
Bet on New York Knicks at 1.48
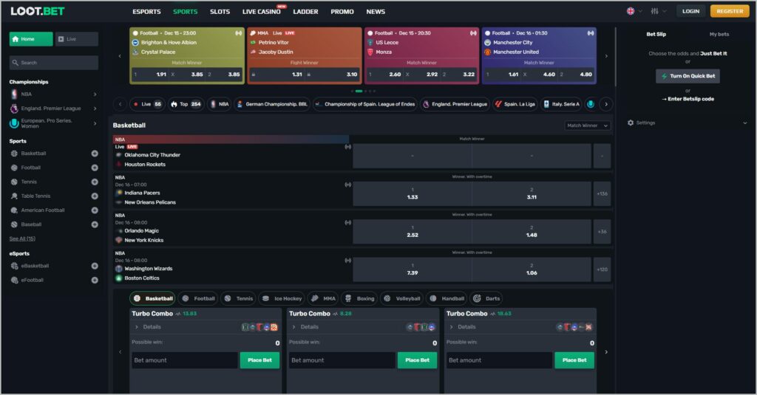532,232
